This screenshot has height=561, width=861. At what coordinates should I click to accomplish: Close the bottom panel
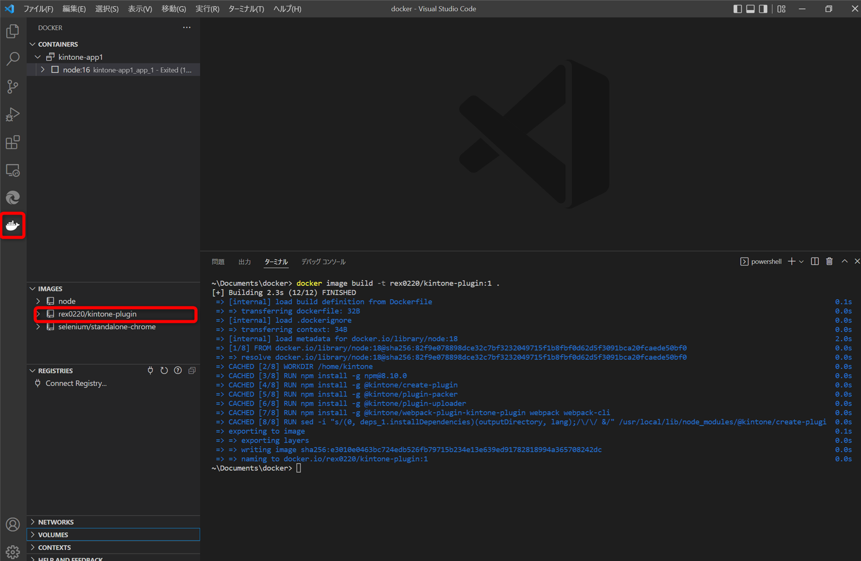[x=856, y=262]
